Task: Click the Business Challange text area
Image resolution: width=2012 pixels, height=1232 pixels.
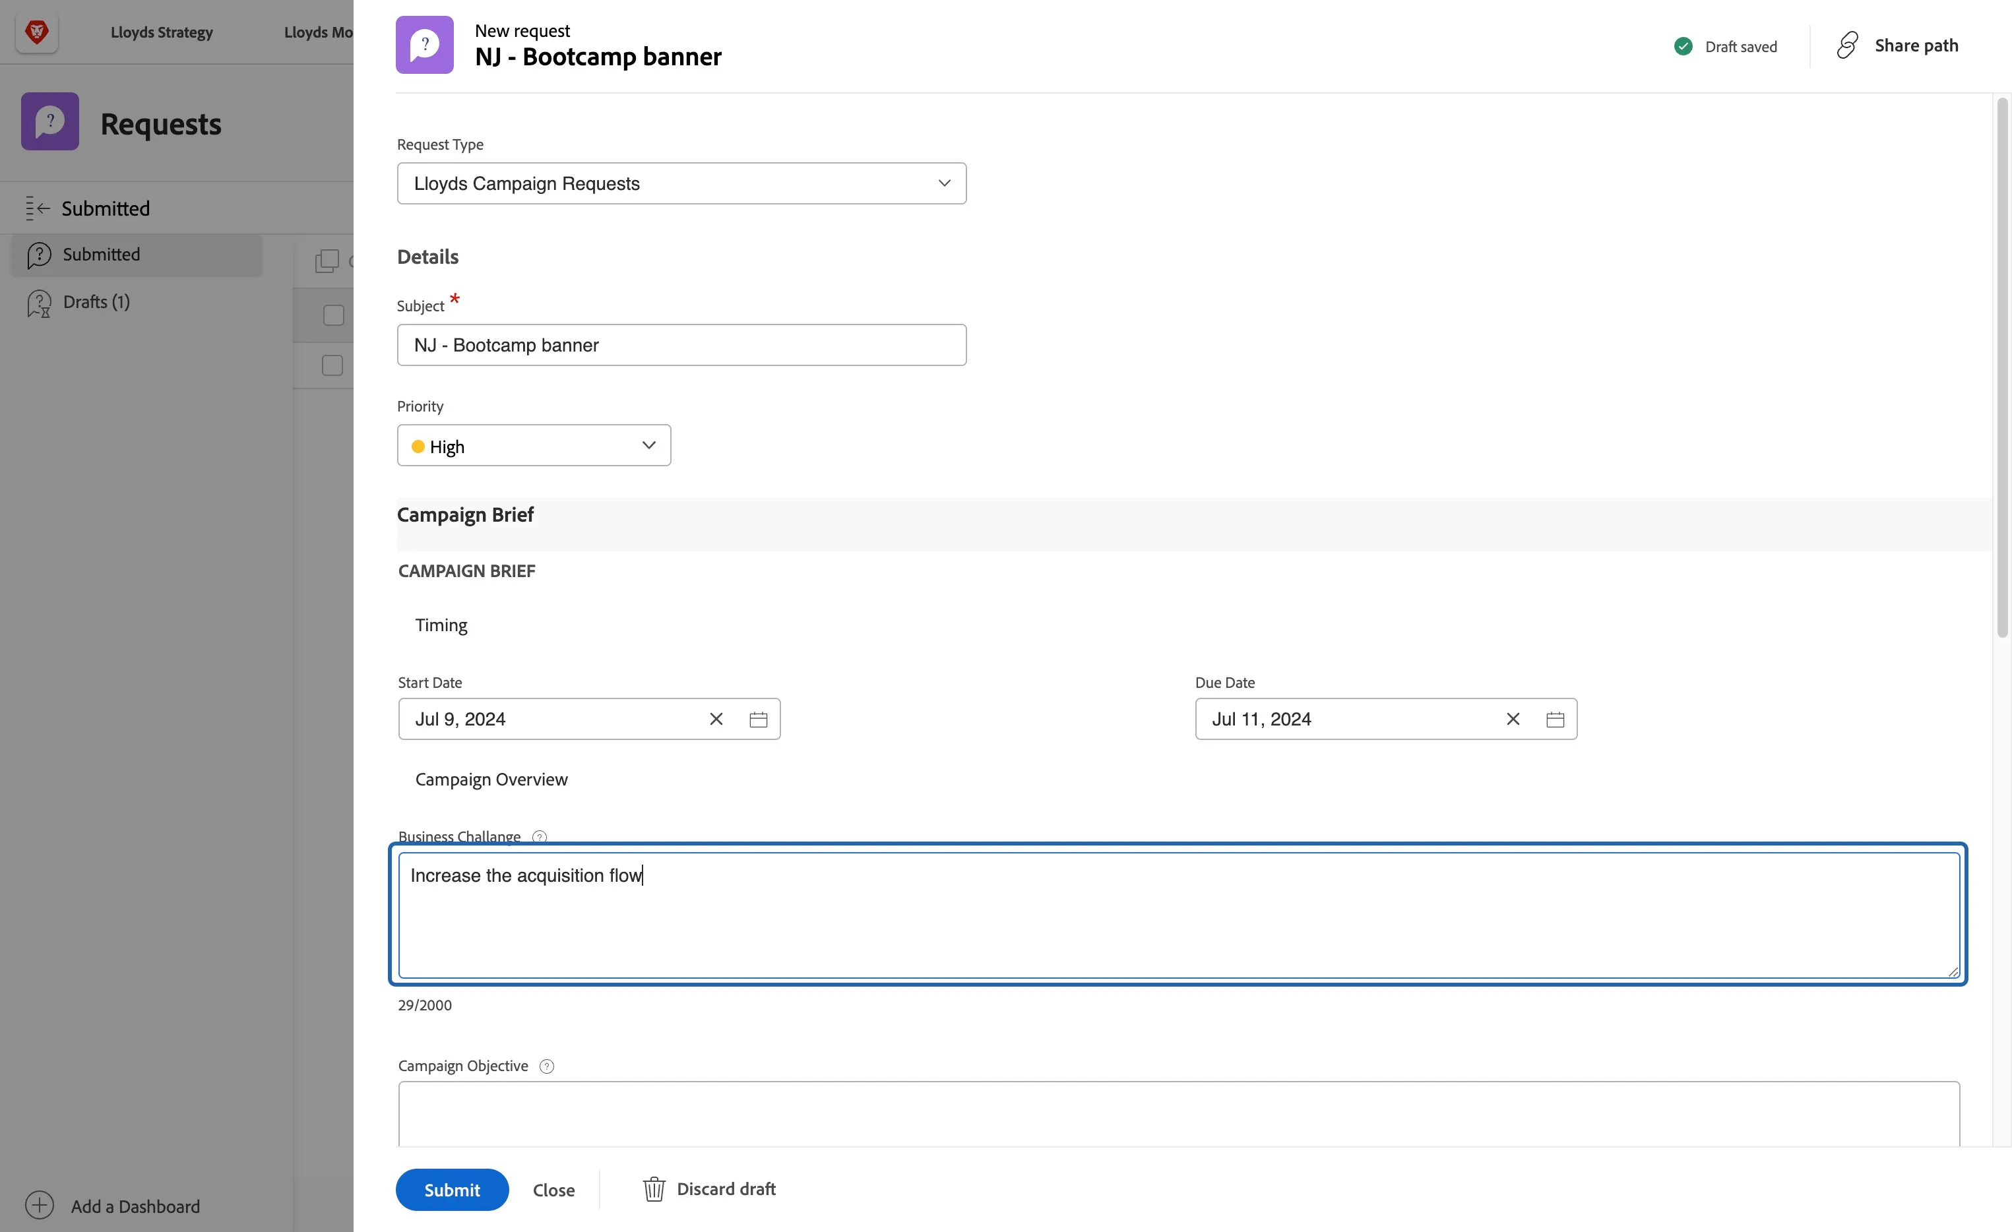Action: pos(1178,915)
